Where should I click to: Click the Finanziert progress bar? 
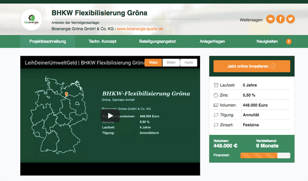point(265,156)
